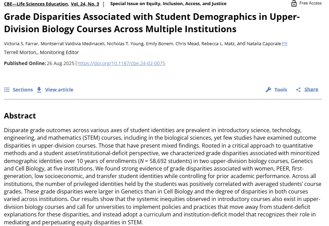Open the View article link
Image resolution: width=329 pixels, height=226 pixels.
click(x=59, y=90)
